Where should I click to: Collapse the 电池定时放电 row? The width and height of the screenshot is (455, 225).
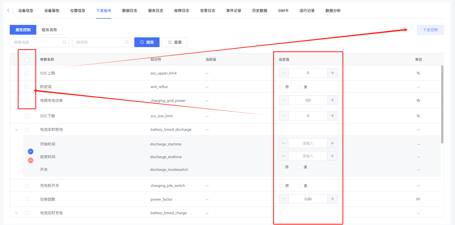pyautogui.click(x=17, y=130)
